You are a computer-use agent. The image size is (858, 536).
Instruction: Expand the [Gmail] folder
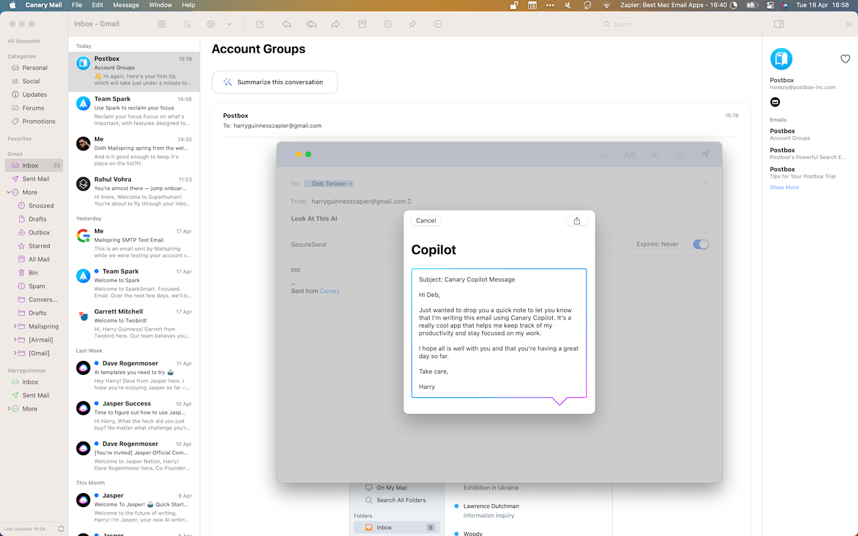[15, 353]
